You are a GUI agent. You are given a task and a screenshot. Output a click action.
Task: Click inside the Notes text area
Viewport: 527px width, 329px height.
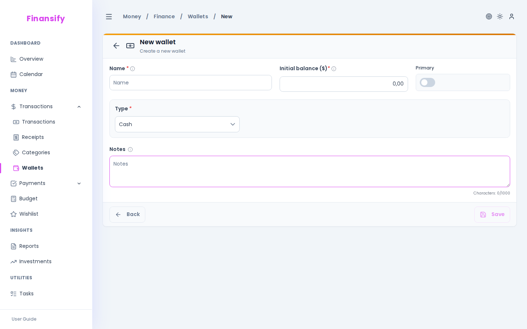pyautogui.click(x=310, y=171)
